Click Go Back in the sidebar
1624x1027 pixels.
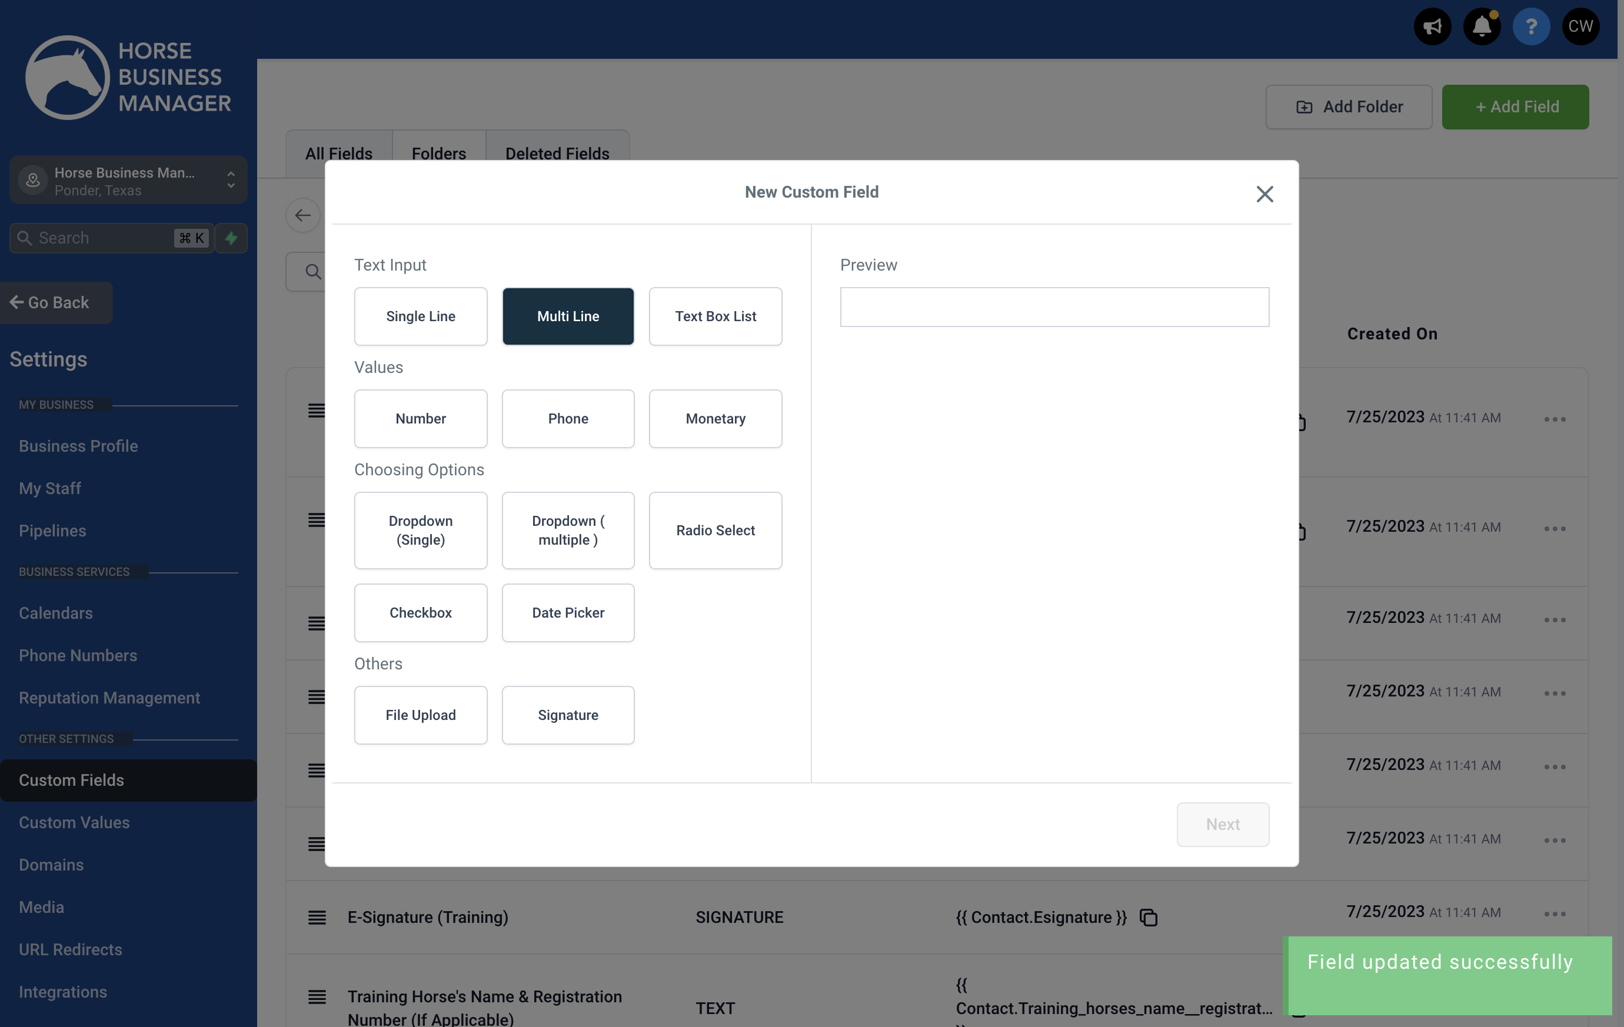(x=56, y=303)
